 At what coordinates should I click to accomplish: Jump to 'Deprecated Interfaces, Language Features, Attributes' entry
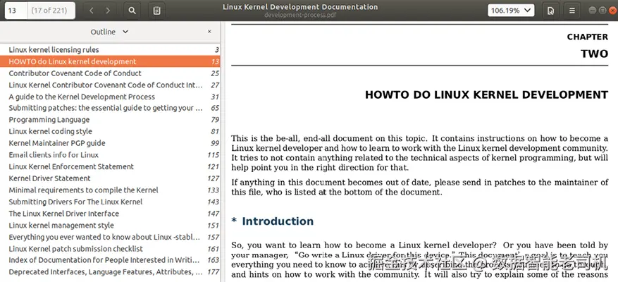tap(110, 272)
